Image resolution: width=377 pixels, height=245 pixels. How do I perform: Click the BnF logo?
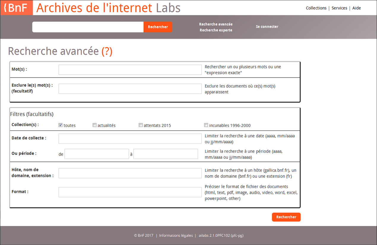click(17, 8)
